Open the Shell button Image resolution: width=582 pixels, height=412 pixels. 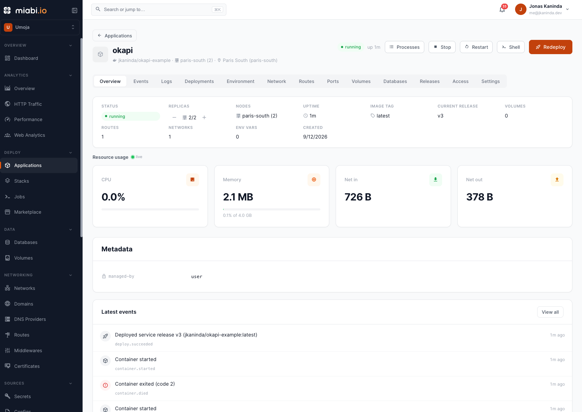click(511, 47)
